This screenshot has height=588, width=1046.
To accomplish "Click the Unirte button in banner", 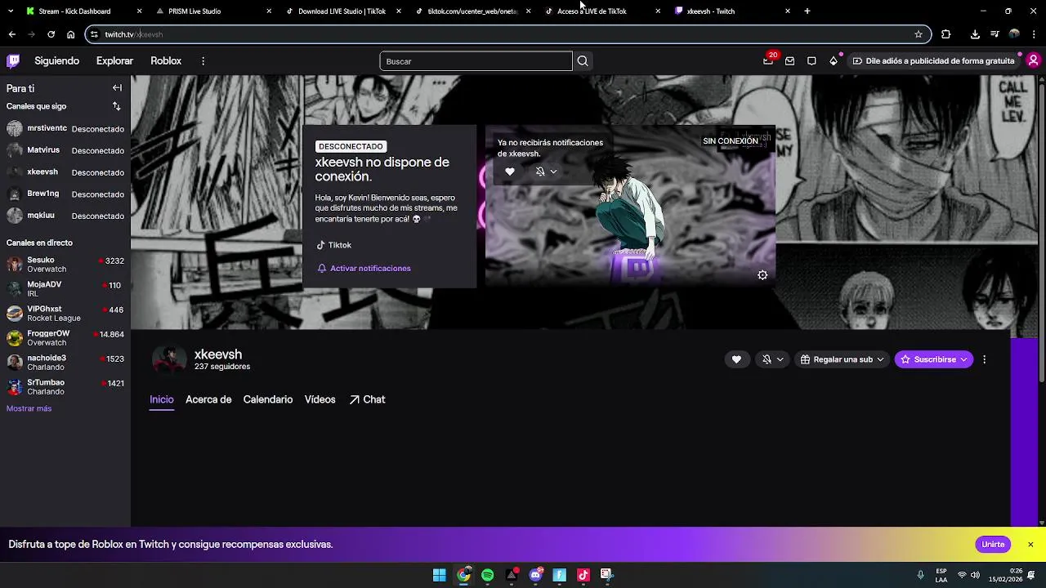I will point(993,544).
